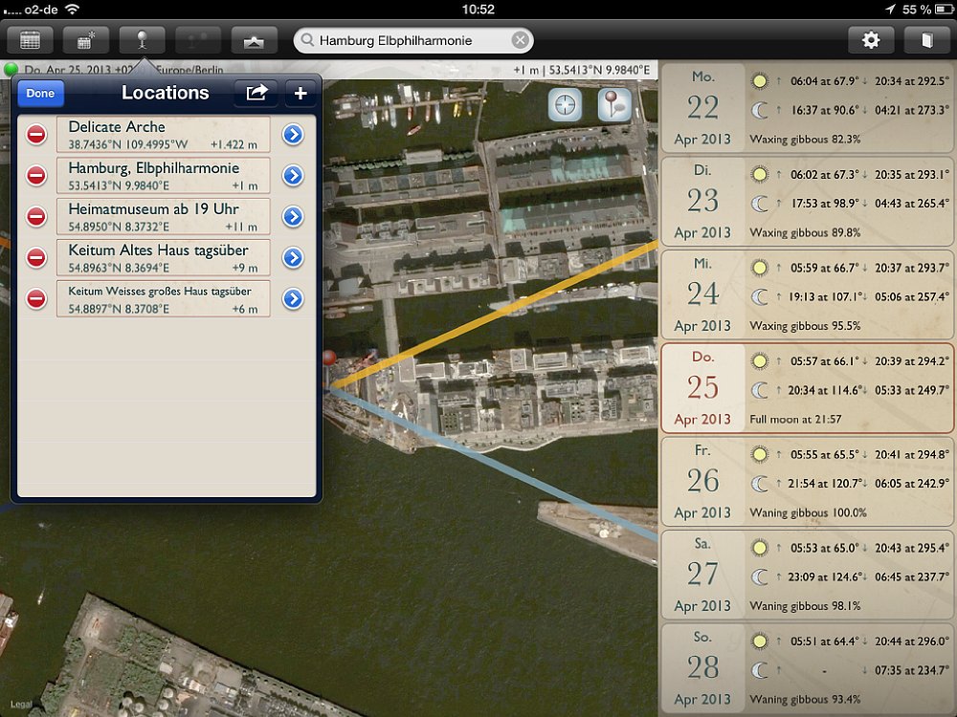Tap the locations pin toolbar icon

click(x=143, y=41)
